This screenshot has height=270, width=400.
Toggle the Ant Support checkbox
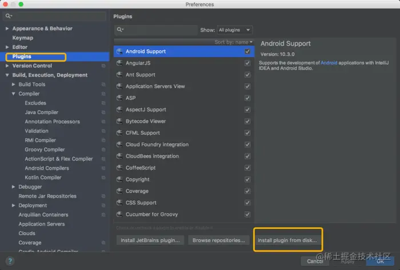tap(247, 75)
